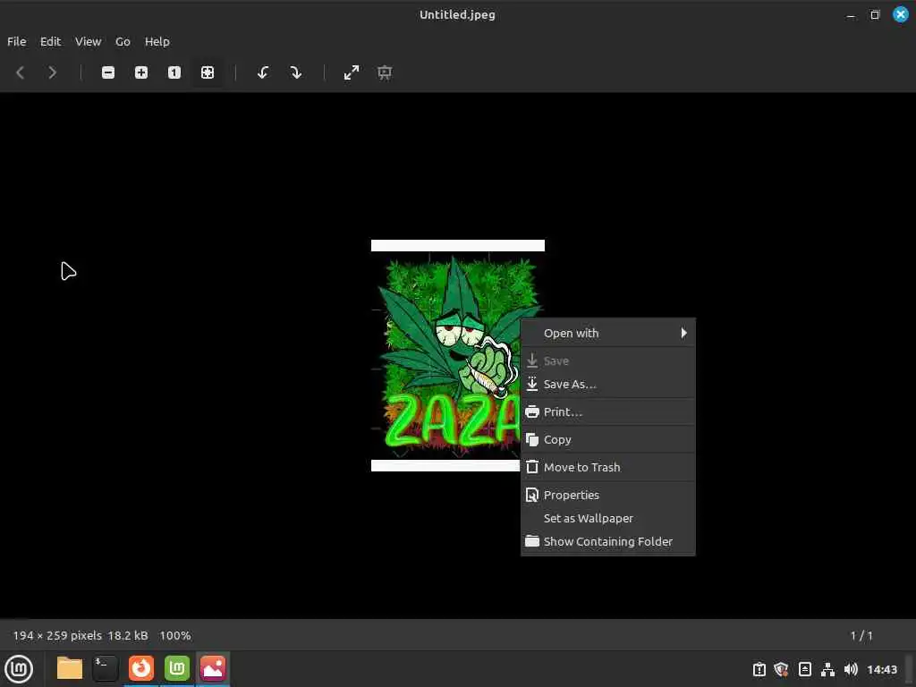Click the removable drives tray icon
Viewport: 916px width, 687px height.
pos(805,669)
